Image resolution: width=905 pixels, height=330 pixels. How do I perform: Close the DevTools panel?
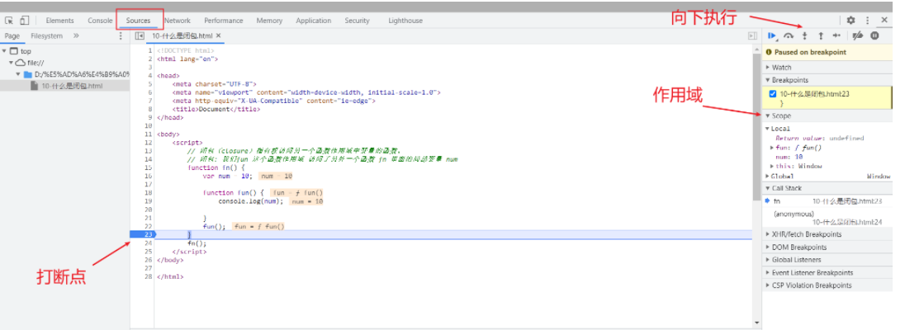[x=884, y=20]
